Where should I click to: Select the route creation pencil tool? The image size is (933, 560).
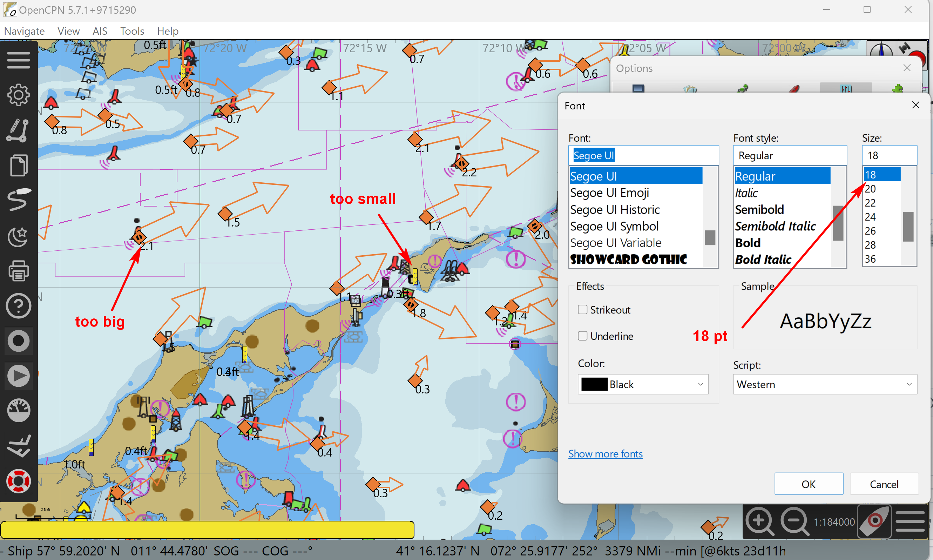pyautogui.click(x=18, y=130)
